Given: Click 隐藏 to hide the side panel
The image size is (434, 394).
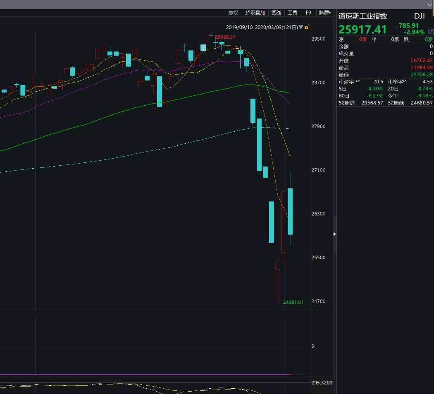Looking at the screenshot, I should (x=325, y=13).
